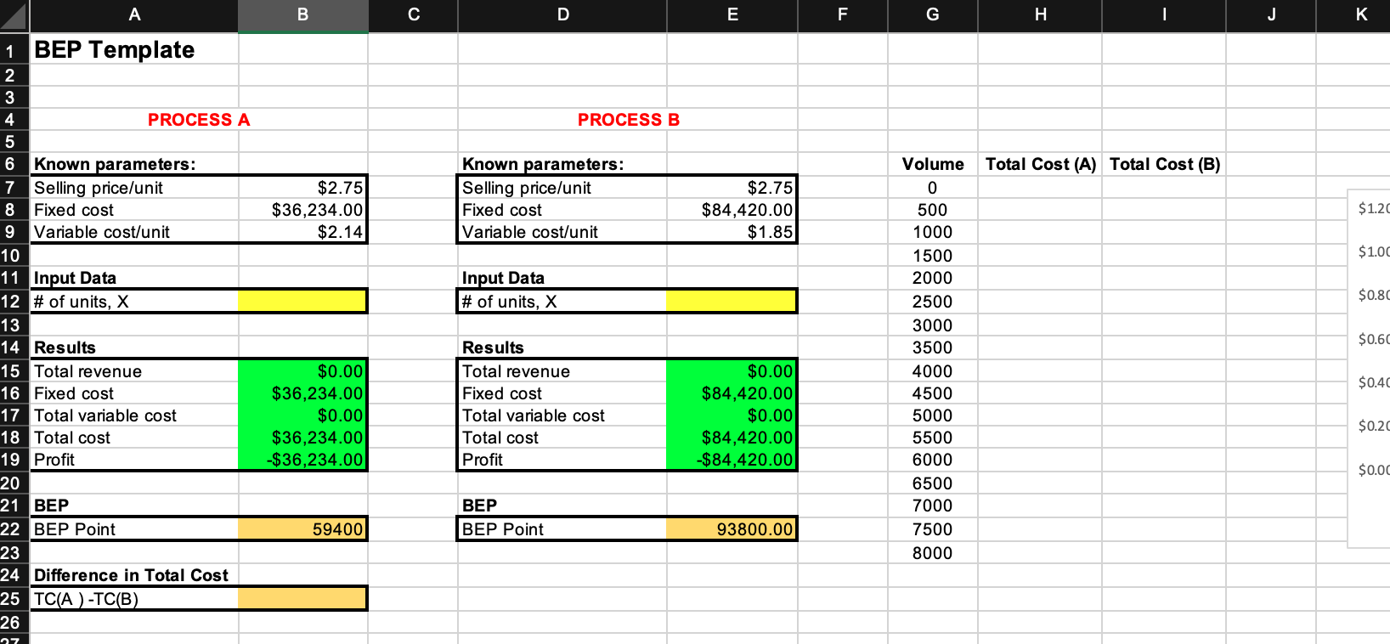Click Process B 'Known parameters:' label

pyautogui.click(x=543, y=164)
